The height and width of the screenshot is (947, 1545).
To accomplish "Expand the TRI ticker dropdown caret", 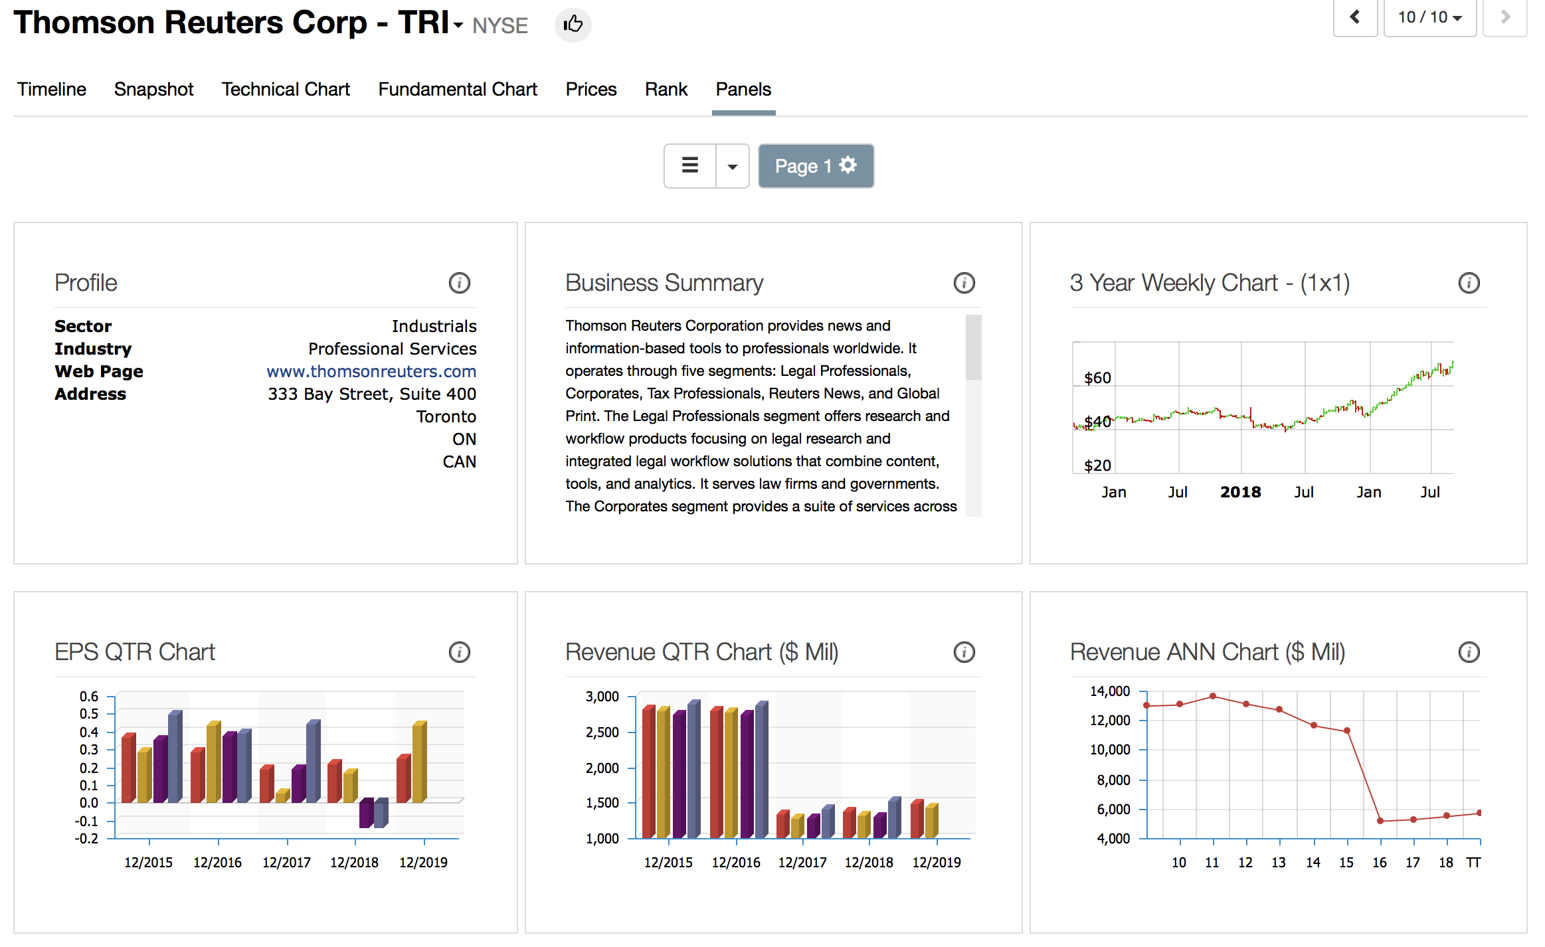I will pos(458,25).
